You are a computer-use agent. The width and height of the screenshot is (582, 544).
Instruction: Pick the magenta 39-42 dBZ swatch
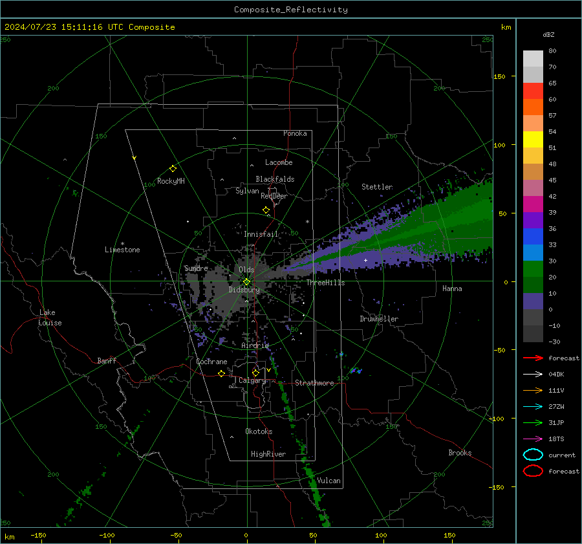coord(533,204)
